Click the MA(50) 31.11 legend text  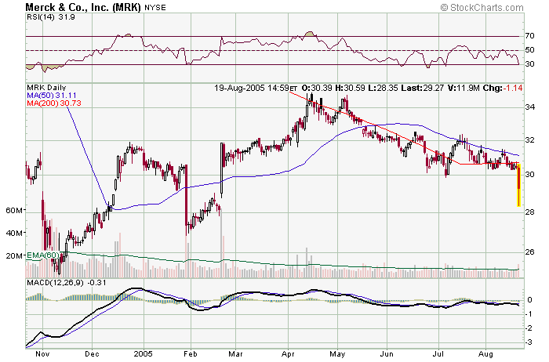52,96
